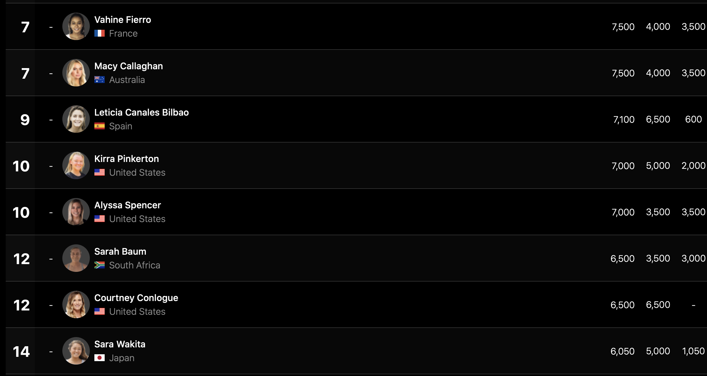
Task: Click the Australia flag icon
Action: click(x=100, y=80)
